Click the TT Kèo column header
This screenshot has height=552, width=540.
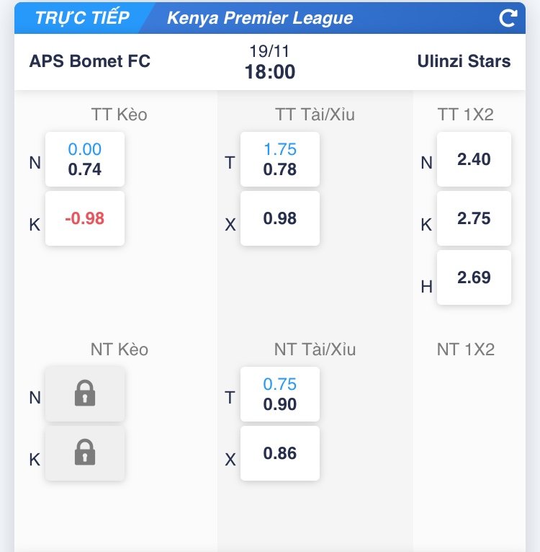(120, 115)
